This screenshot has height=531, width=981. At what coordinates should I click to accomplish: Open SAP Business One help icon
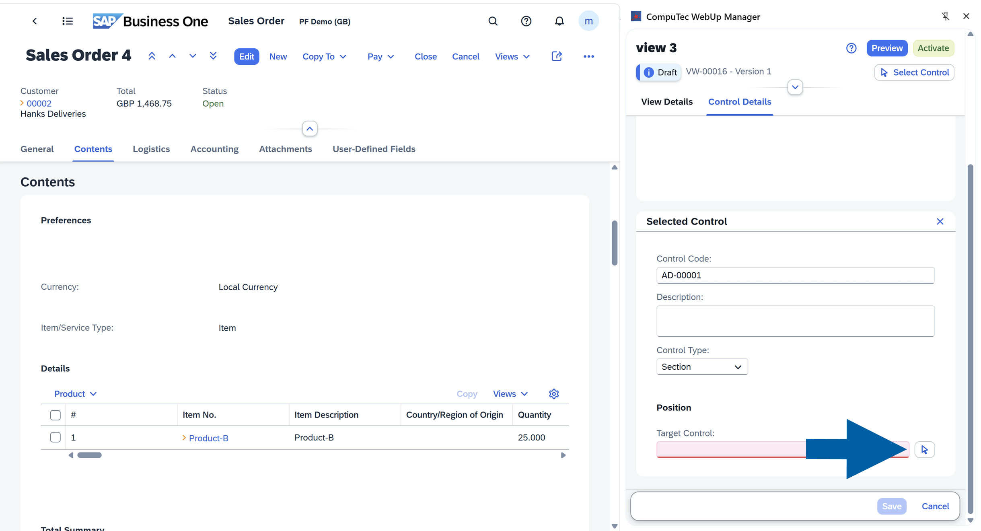pyautogui.click(x=526, y=21)
